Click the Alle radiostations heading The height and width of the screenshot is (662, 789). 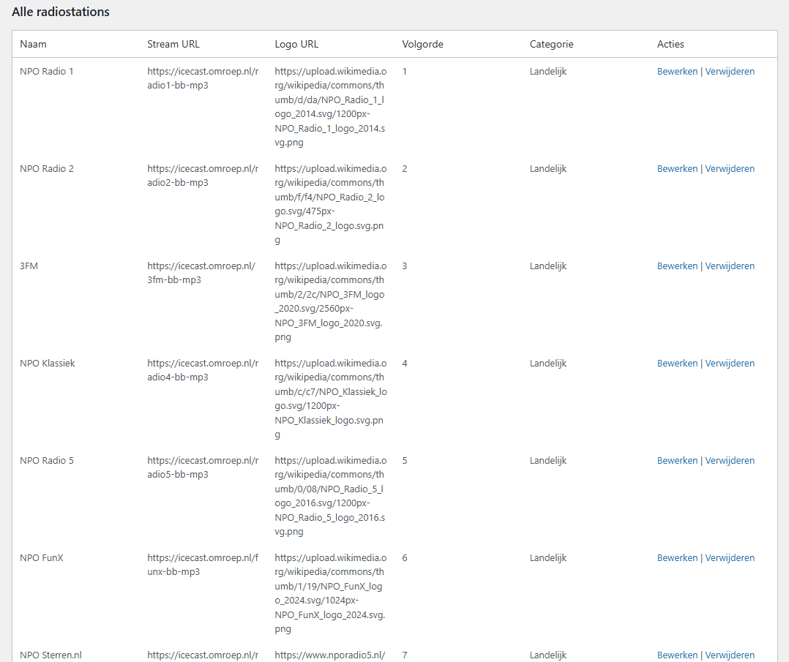61,12
